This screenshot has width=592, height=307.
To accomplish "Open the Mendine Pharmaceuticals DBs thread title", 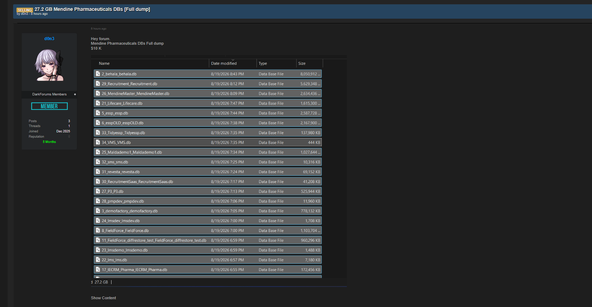I will (x=92, y=9).
